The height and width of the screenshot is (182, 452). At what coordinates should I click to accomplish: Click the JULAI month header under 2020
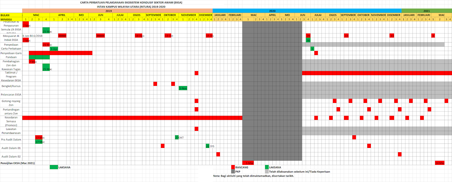(318, 15)
